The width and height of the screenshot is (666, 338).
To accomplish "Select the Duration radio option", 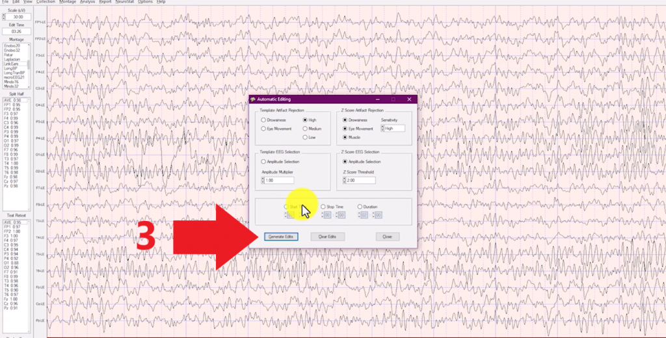I will click(360, 207).
